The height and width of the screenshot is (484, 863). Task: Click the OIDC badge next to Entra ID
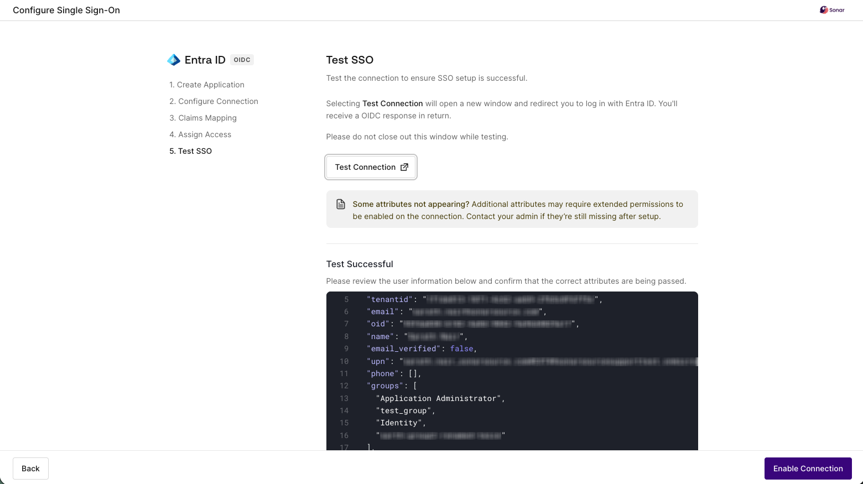(242, 60)
